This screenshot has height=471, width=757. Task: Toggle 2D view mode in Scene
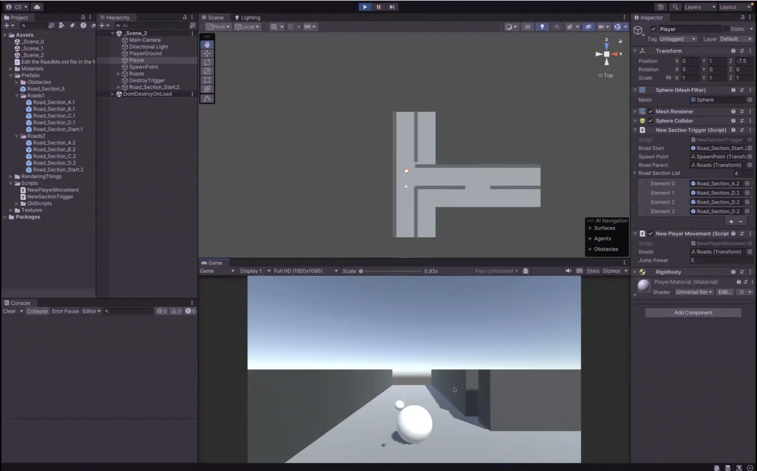[527, 27]
